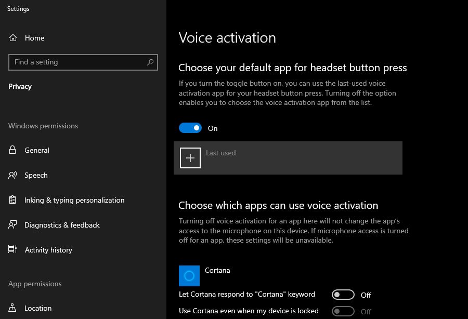Open Activity history settings

[x=49, y=250]
